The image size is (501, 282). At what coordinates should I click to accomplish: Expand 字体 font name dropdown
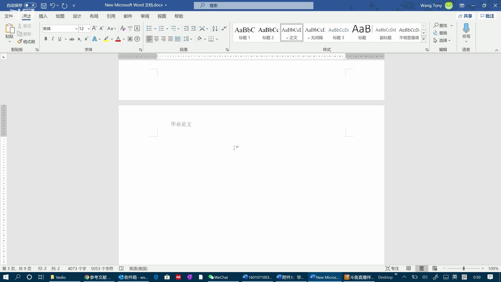click(76, 28)
